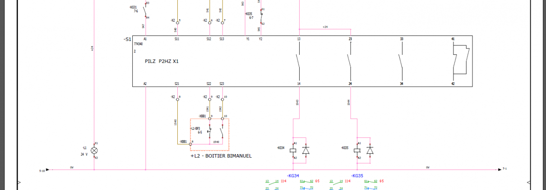Click the -X2 terminal 8 circle
The height and width of the screenshot is (190, 546).
click(177, 99)
